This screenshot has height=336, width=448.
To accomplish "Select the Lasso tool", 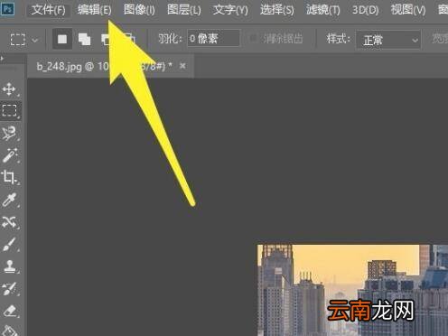I will [9, 133].
